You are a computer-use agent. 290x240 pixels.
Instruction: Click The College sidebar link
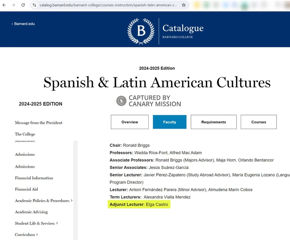(x=25, y=134)
